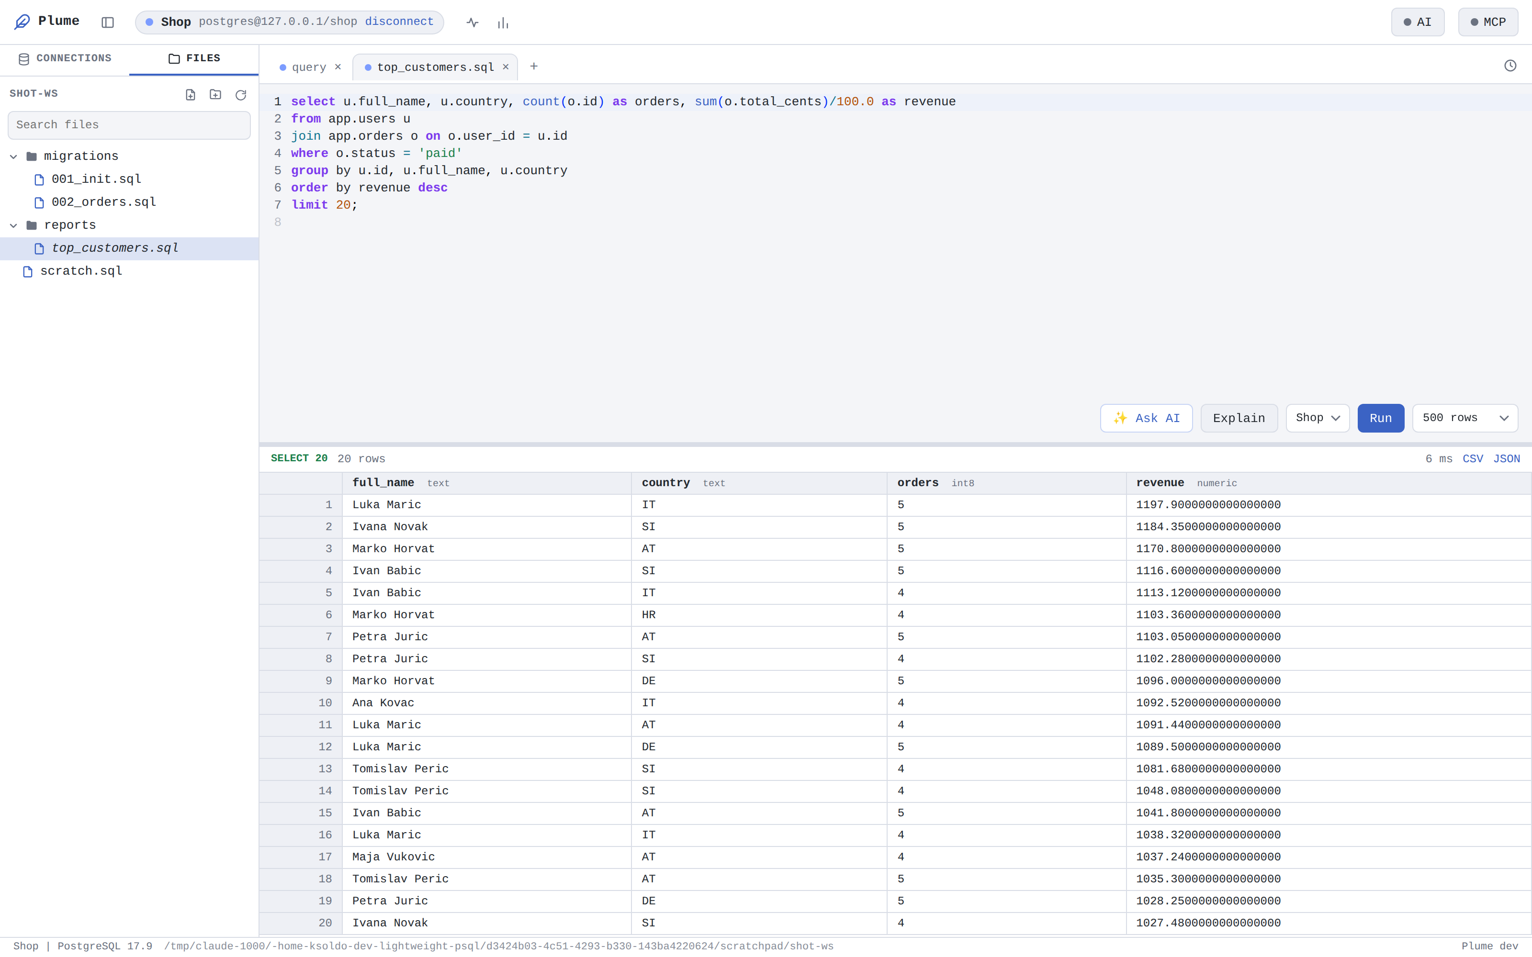Toggle the MCP status button

coord(1487,22)
